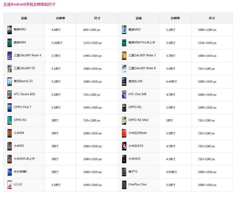This screenshot has height=197, width=237.
Task: Click the 小米红米Note phone icon
Action: (124, 133)
